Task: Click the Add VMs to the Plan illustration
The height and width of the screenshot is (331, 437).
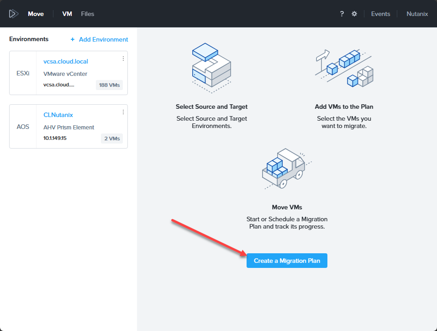Action: (x=344, y=68)
